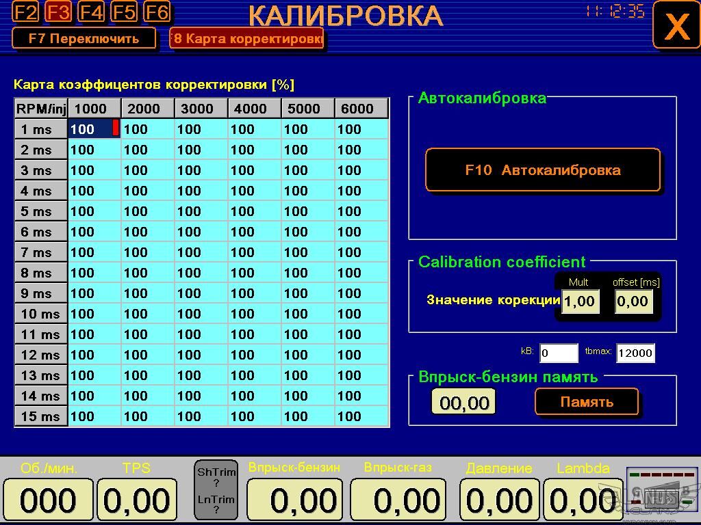Start F10 Автокалибровка
This screenshot has width=701, height=525.
(543, 170)
